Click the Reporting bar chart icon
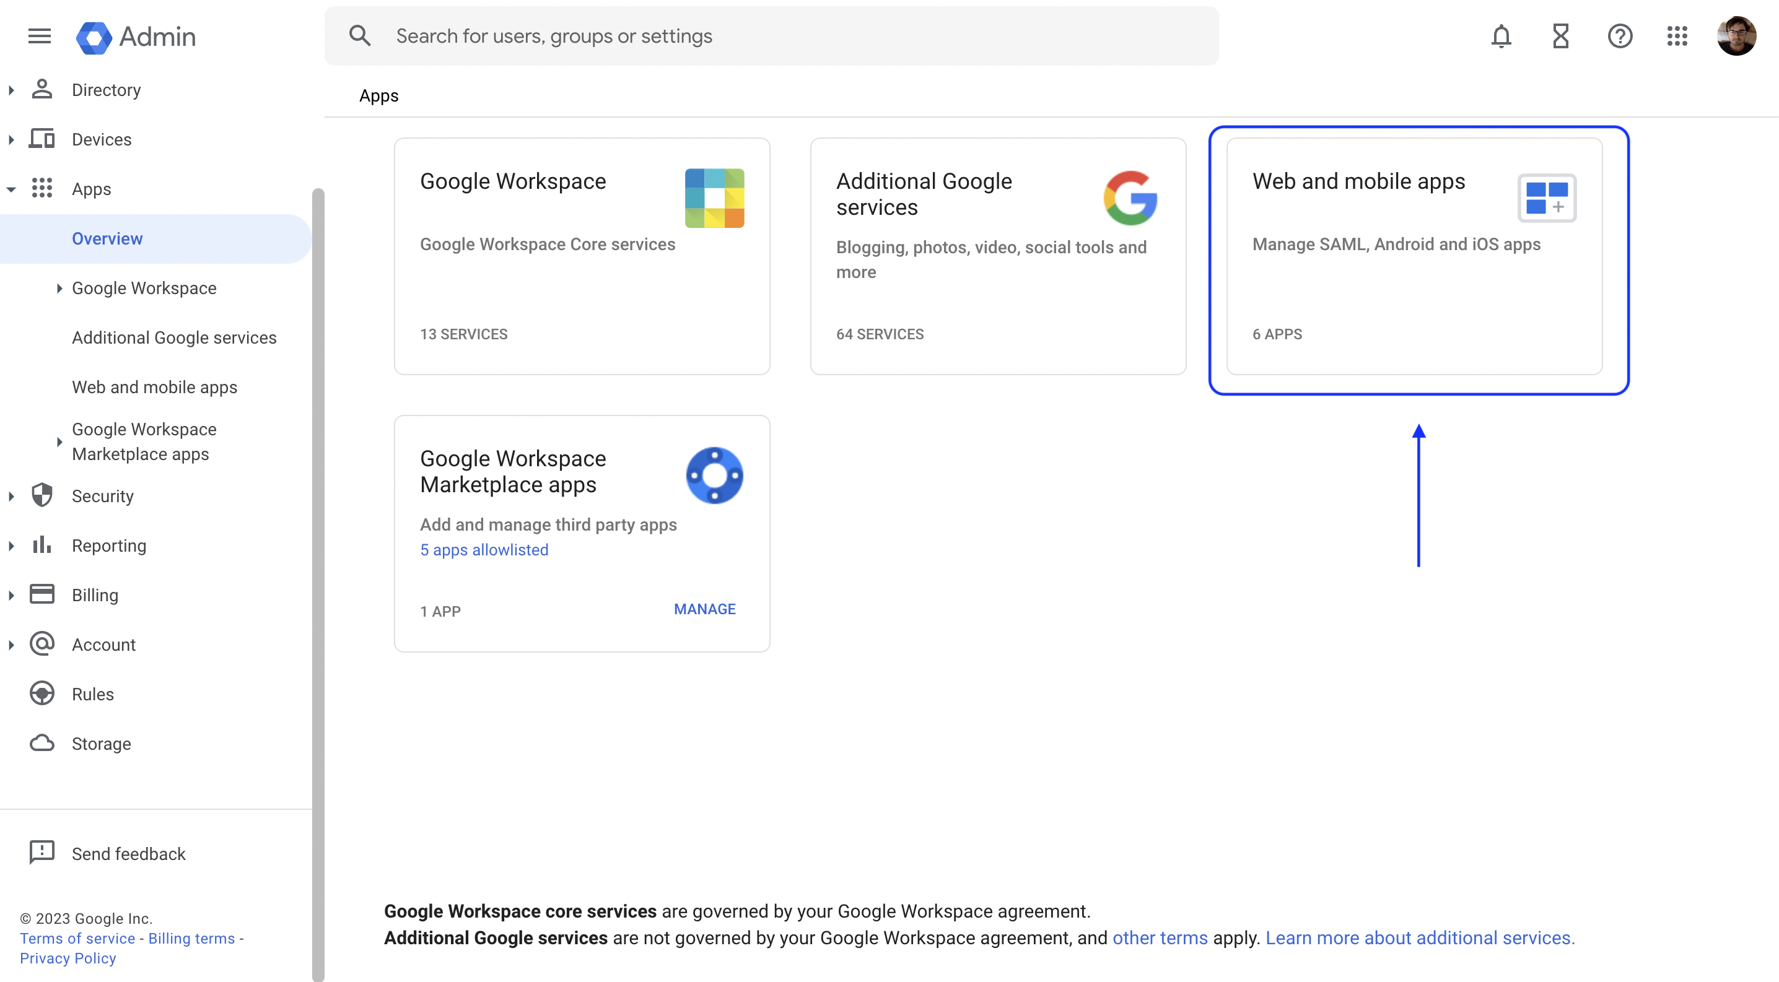This screenshot has width=1779, height=982. pyautogui.click(x=42, y=544)
